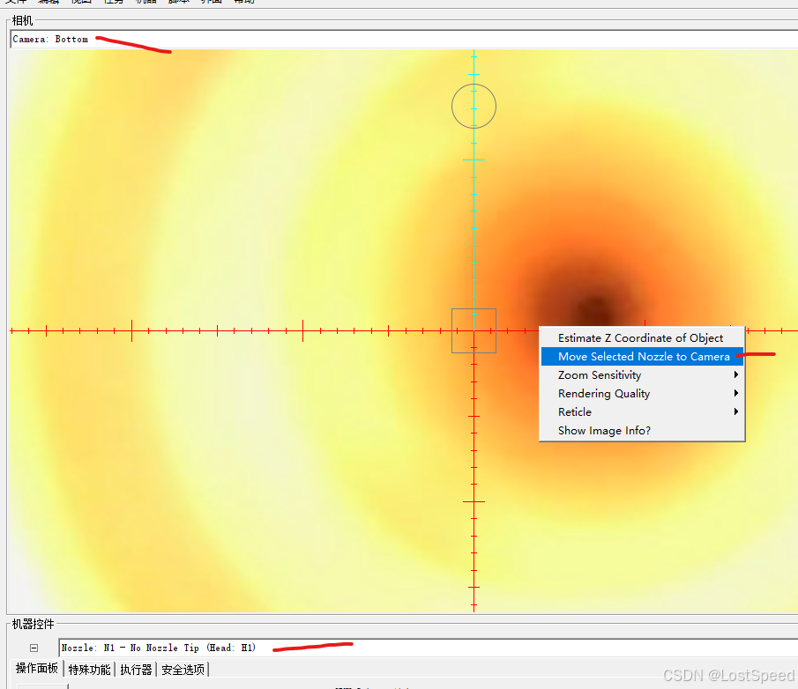
Task: Open the 执行器 tab
Action: tap(136, 670)
